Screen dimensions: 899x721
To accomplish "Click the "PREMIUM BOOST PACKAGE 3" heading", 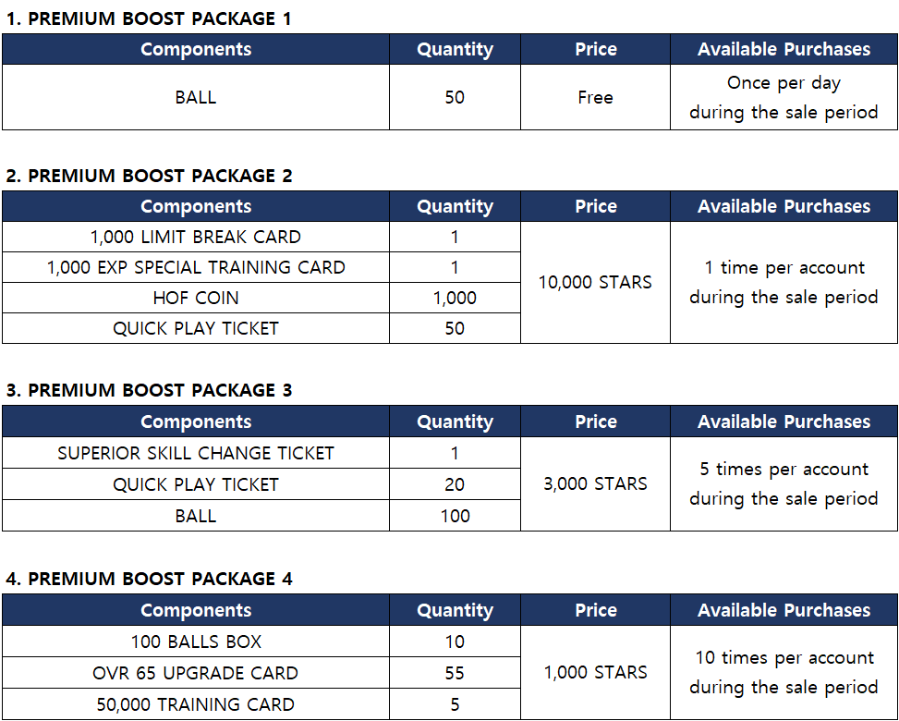I will (149, 390).
